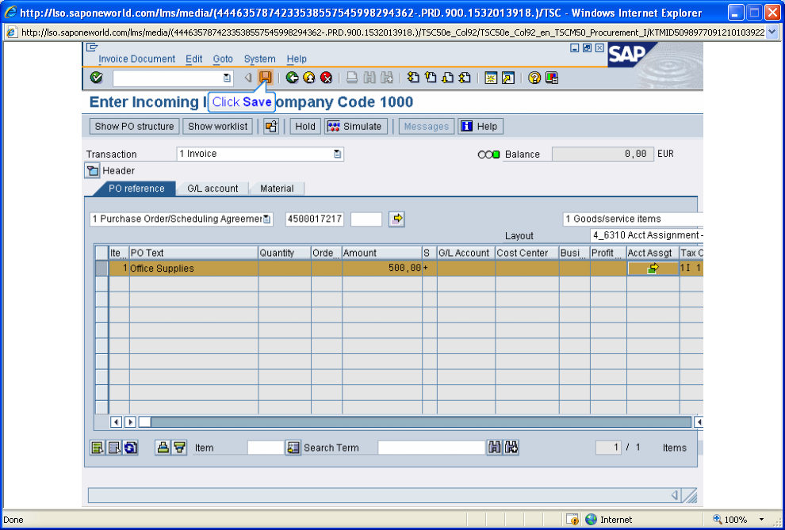
Task: Click the Generate shortcut icon
Action: [508, 78]
